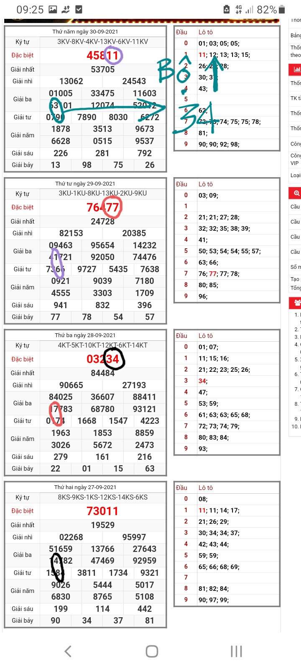
Task: Tap the code string 4KT-5KT-10KT-12KT-6KT-14KT
Action: click(x=103, y=345)
